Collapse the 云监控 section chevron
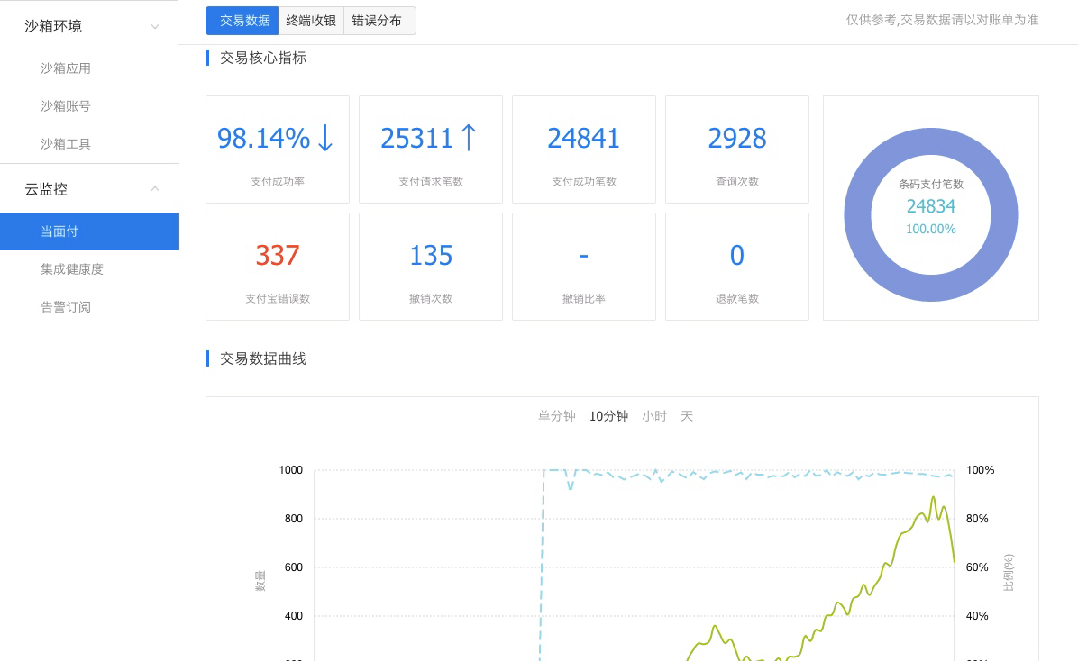The image size is (1078, 662). pos(155,189)
